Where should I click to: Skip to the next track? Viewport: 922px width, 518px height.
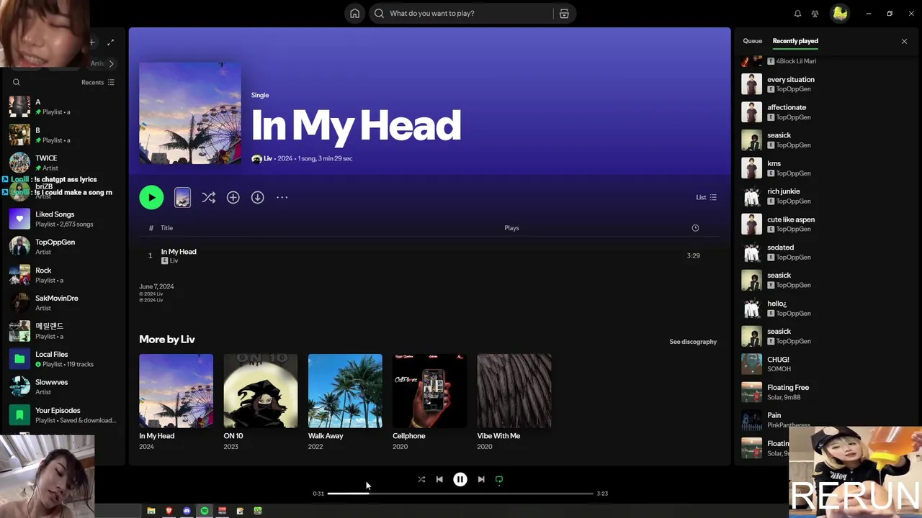(481, 479)
